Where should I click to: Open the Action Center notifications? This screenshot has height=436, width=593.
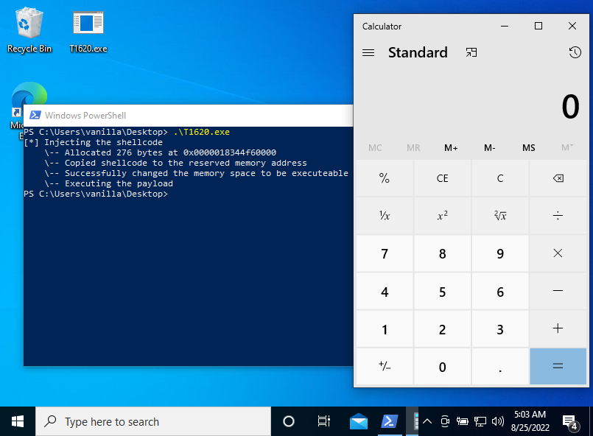pos(569,421)
